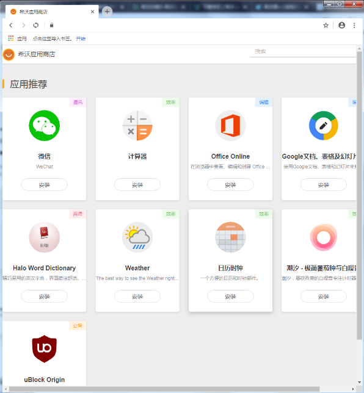Bookmark this page with star icon
The width and height of the screenshot is (364, 393).
click(326, 25)
